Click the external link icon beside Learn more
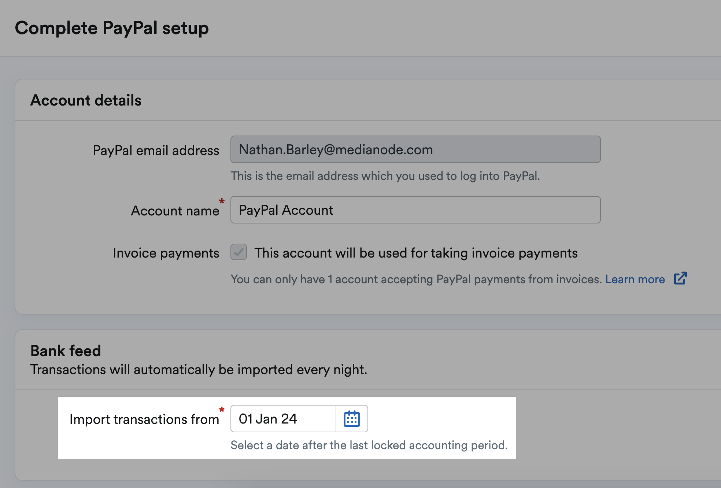This screenshot has width=721, height=488. click(680, 278)
